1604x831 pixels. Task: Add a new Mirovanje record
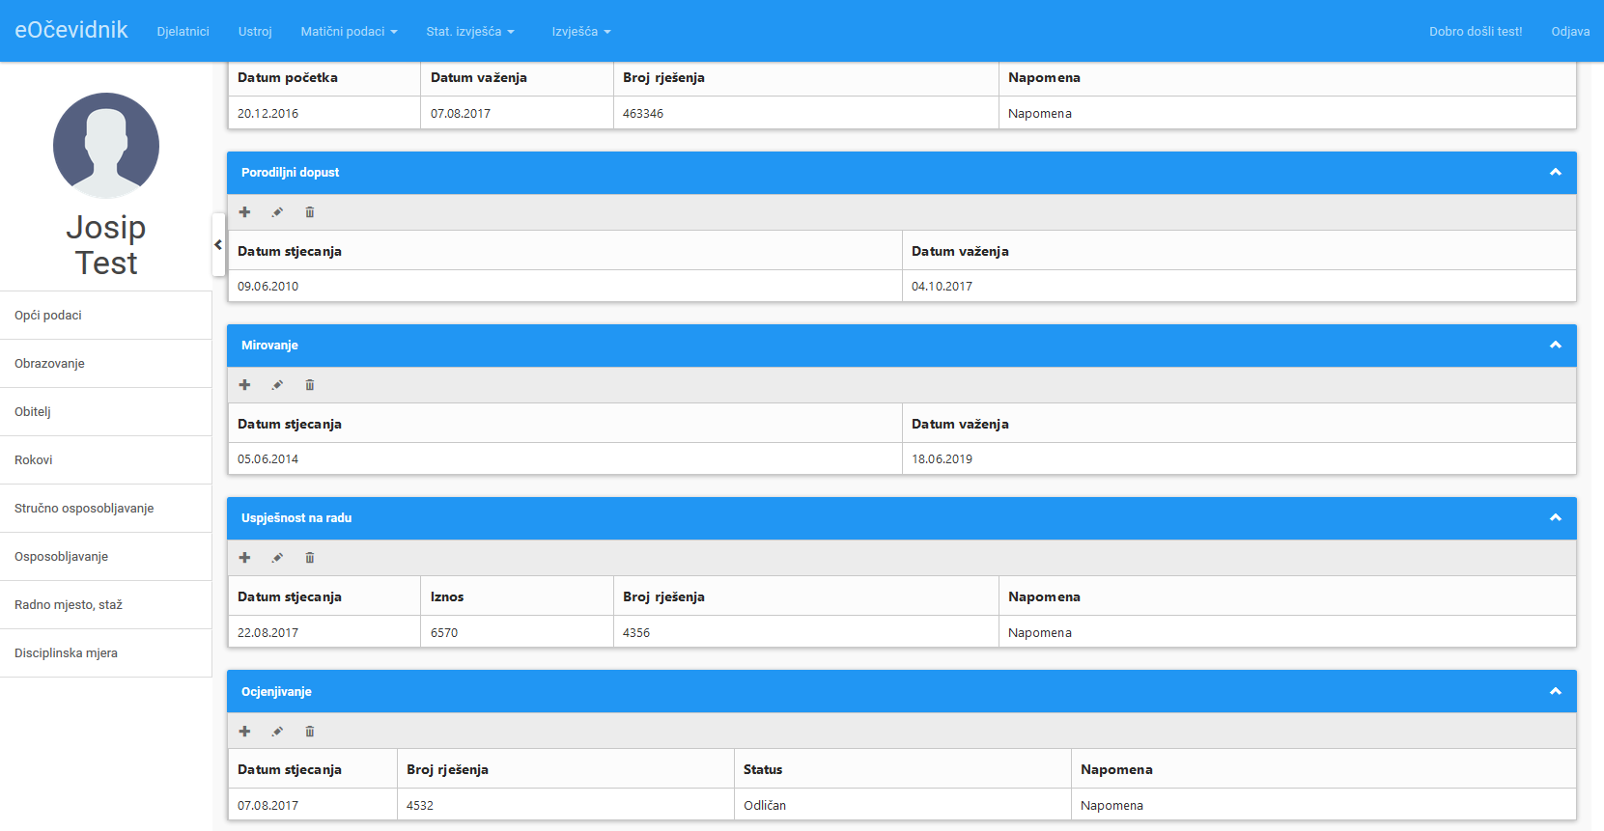click(245, 385)
